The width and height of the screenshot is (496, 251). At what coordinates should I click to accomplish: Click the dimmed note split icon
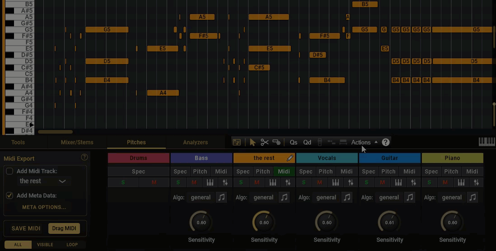332,142
